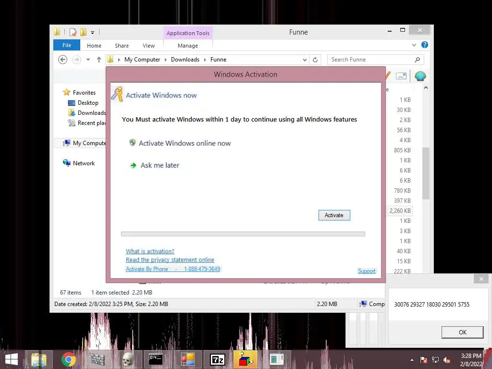
Task: Open 7-Zip from the taskbar
Action: [218, 359]
